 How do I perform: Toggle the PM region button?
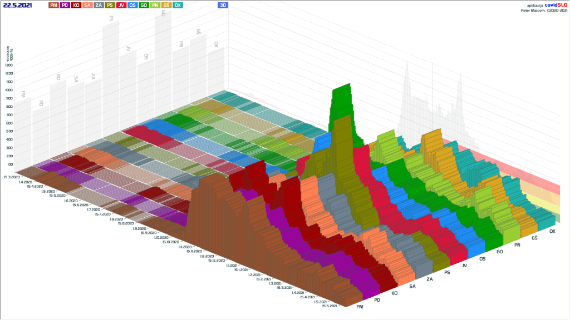point(53,5)
